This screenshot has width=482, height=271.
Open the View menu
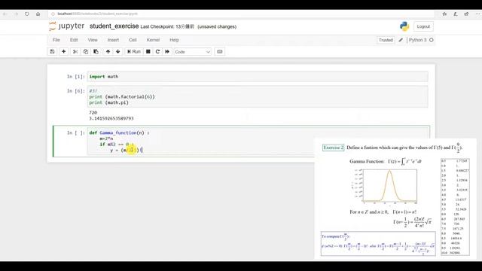pyautogui.click(x=93, y=40)
